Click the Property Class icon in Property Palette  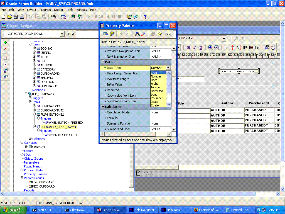137,34
